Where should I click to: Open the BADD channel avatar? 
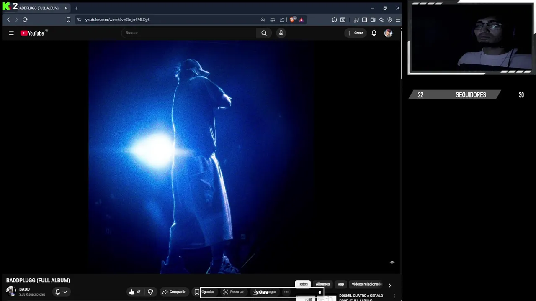(11, 291)
